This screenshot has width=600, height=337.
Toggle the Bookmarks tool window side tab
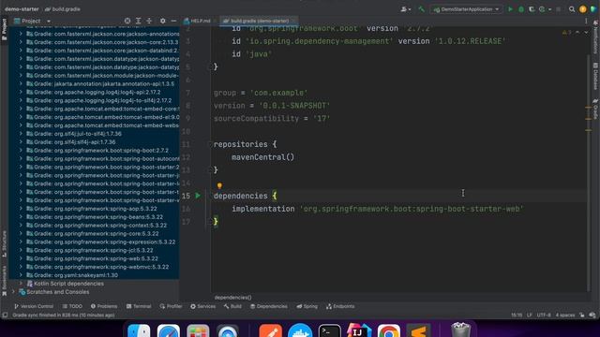click(4, 280)
